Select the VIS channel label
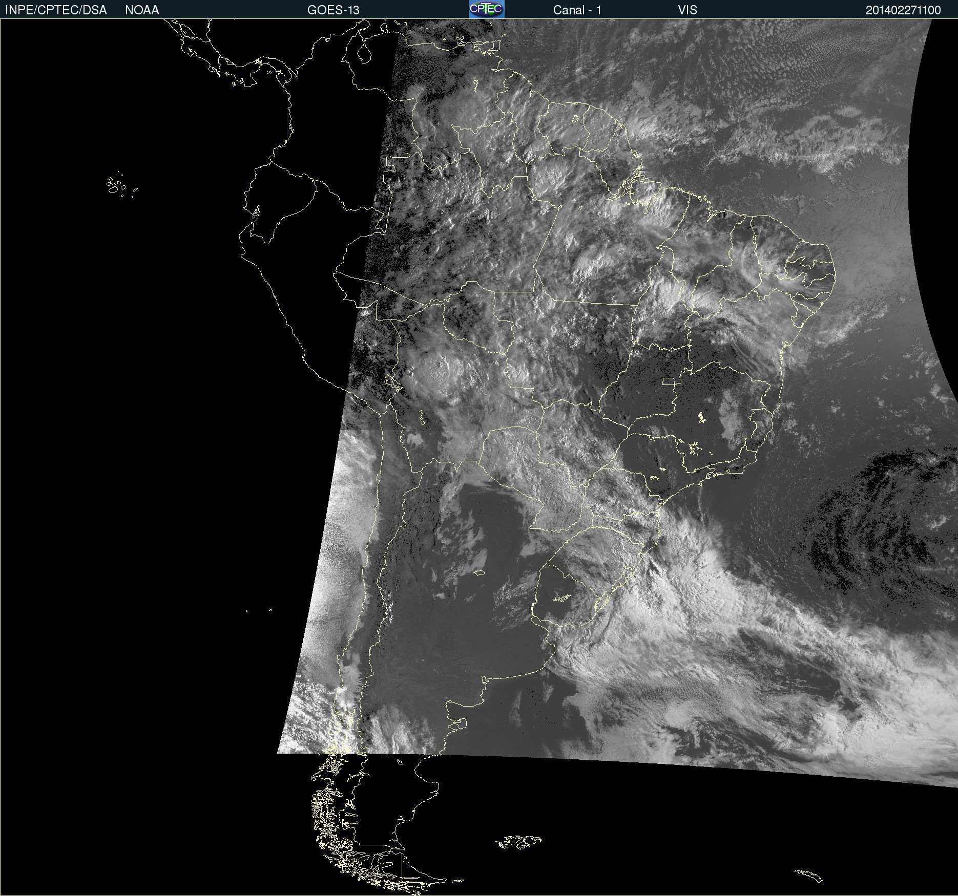 click(688, 10)
